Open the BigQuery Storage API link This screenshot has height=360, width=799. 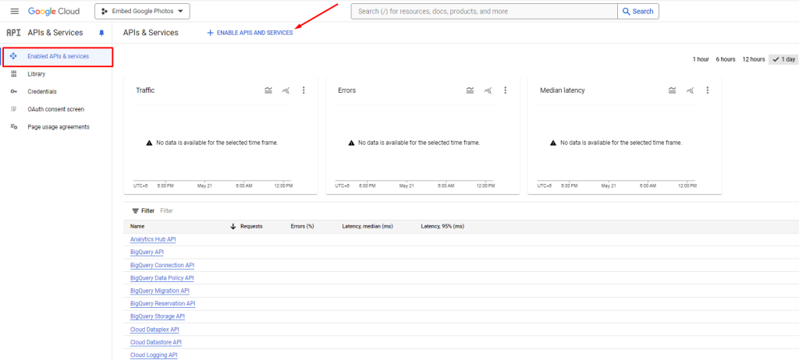[x=158, y=316]
